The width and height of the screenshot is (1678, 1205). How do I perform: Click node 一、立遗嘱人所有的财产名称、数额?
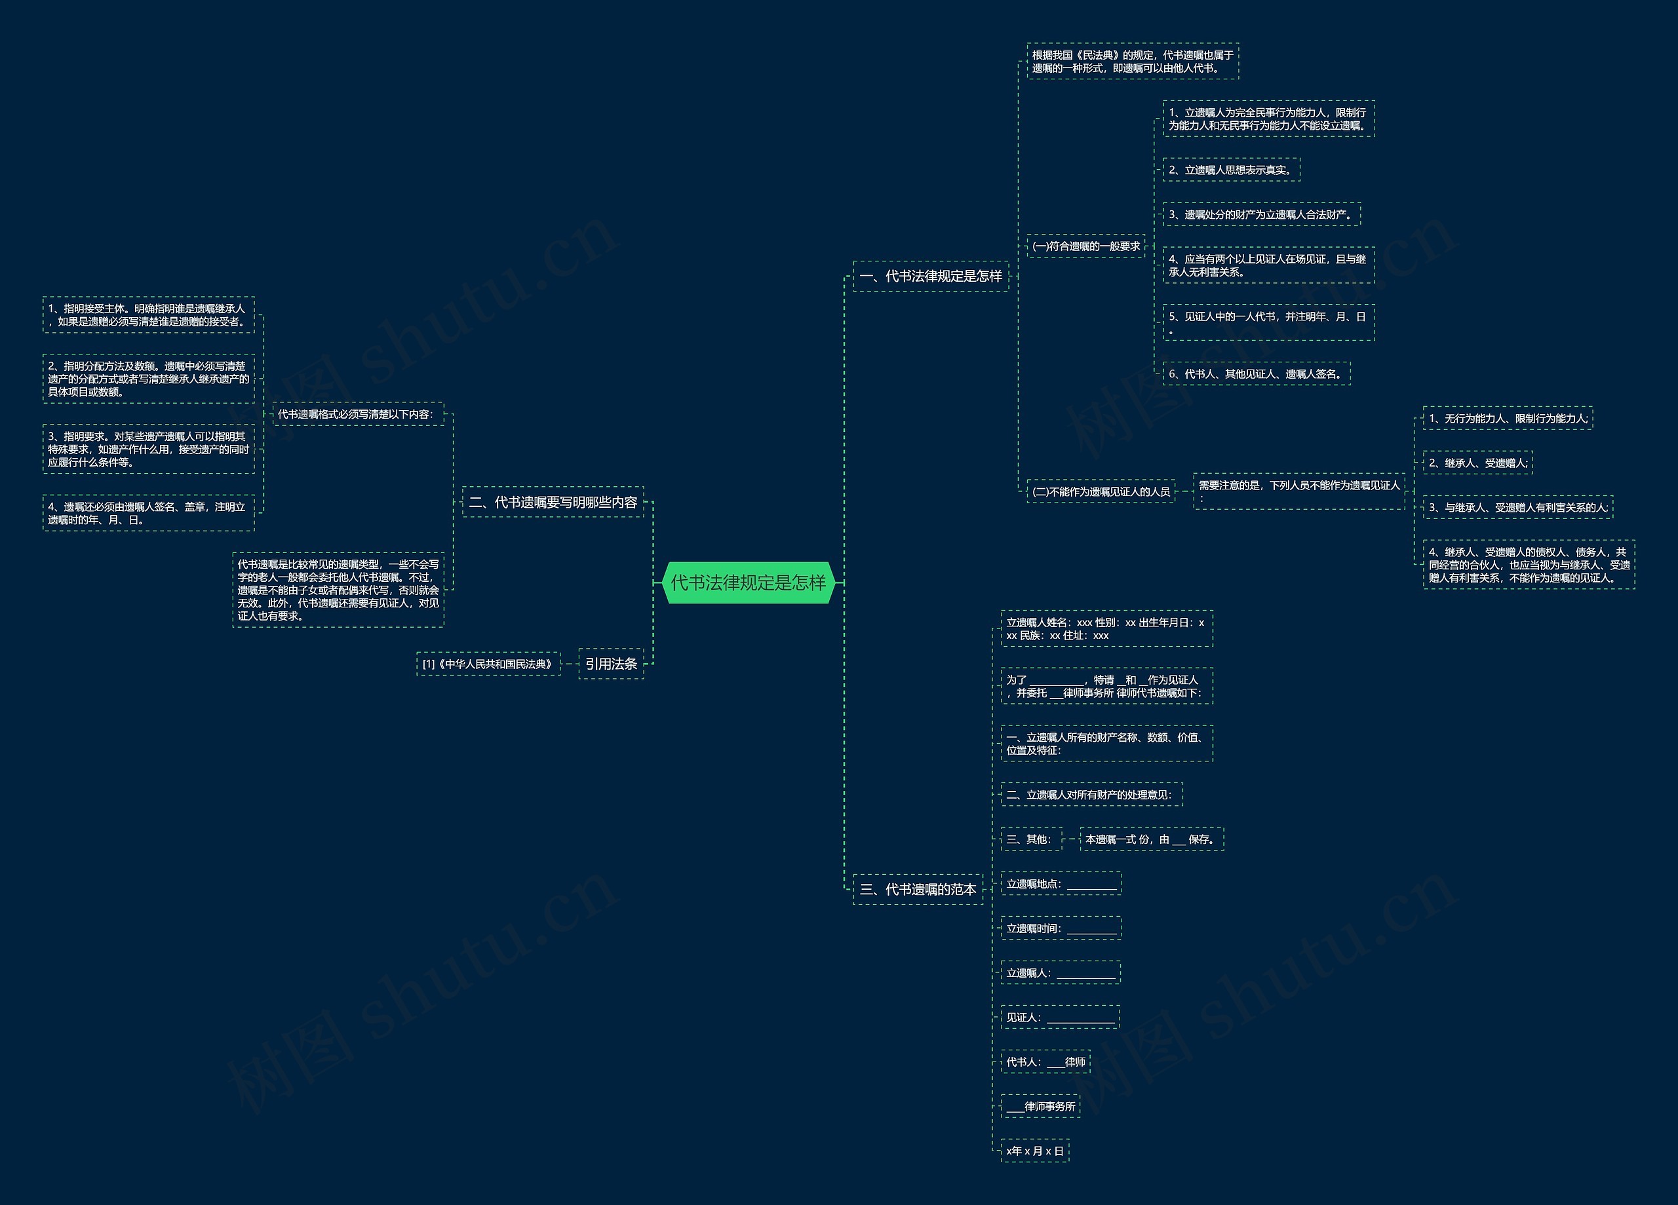click(1107, 744)
